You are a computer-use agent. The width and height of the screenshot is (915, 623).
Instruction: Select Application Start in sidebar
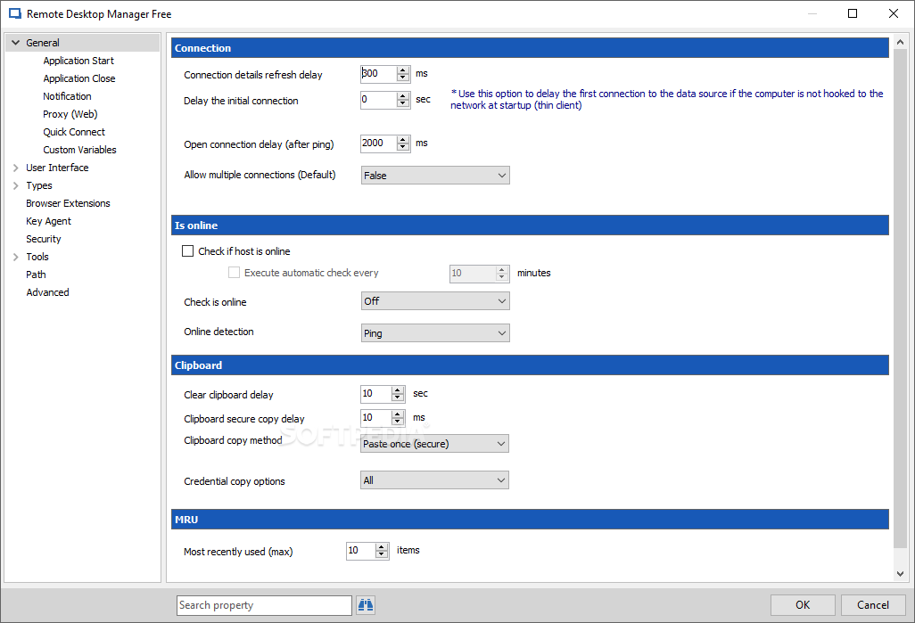(x=78, y=61)
